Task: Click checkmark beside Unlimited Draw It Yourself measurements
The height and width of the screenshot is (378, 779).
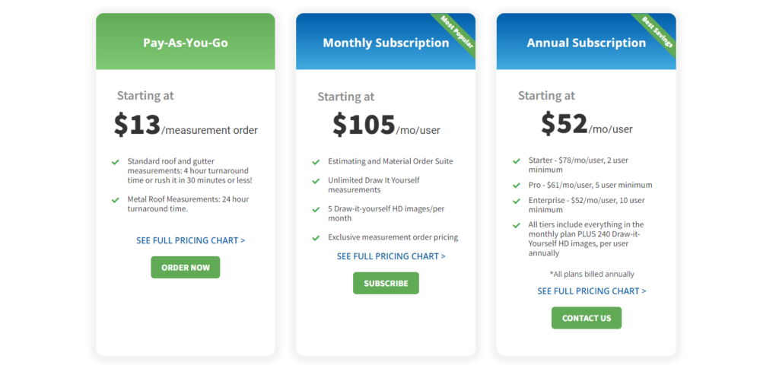Action: 316,181
